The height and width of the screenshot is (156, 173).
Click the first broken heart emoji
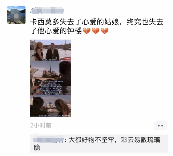86,31
